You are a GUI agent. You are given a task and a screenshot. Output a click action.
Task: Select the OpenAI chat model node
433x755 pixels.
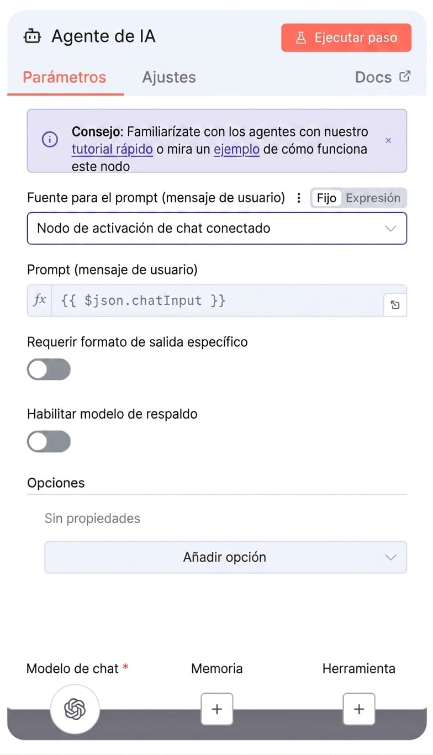point(75,709)
